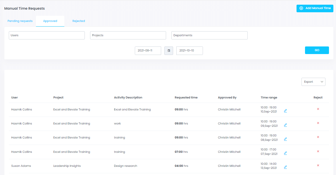Open the Departments filter field

[209, 35]
